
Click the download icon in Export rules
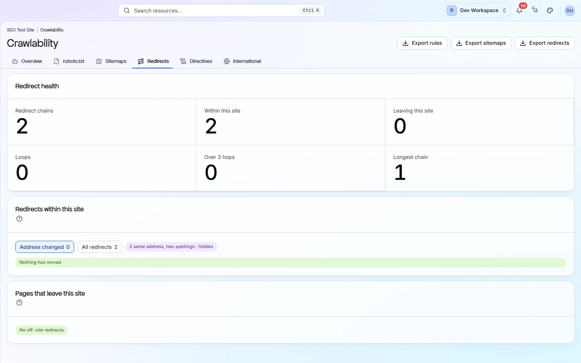pos(405,43)
